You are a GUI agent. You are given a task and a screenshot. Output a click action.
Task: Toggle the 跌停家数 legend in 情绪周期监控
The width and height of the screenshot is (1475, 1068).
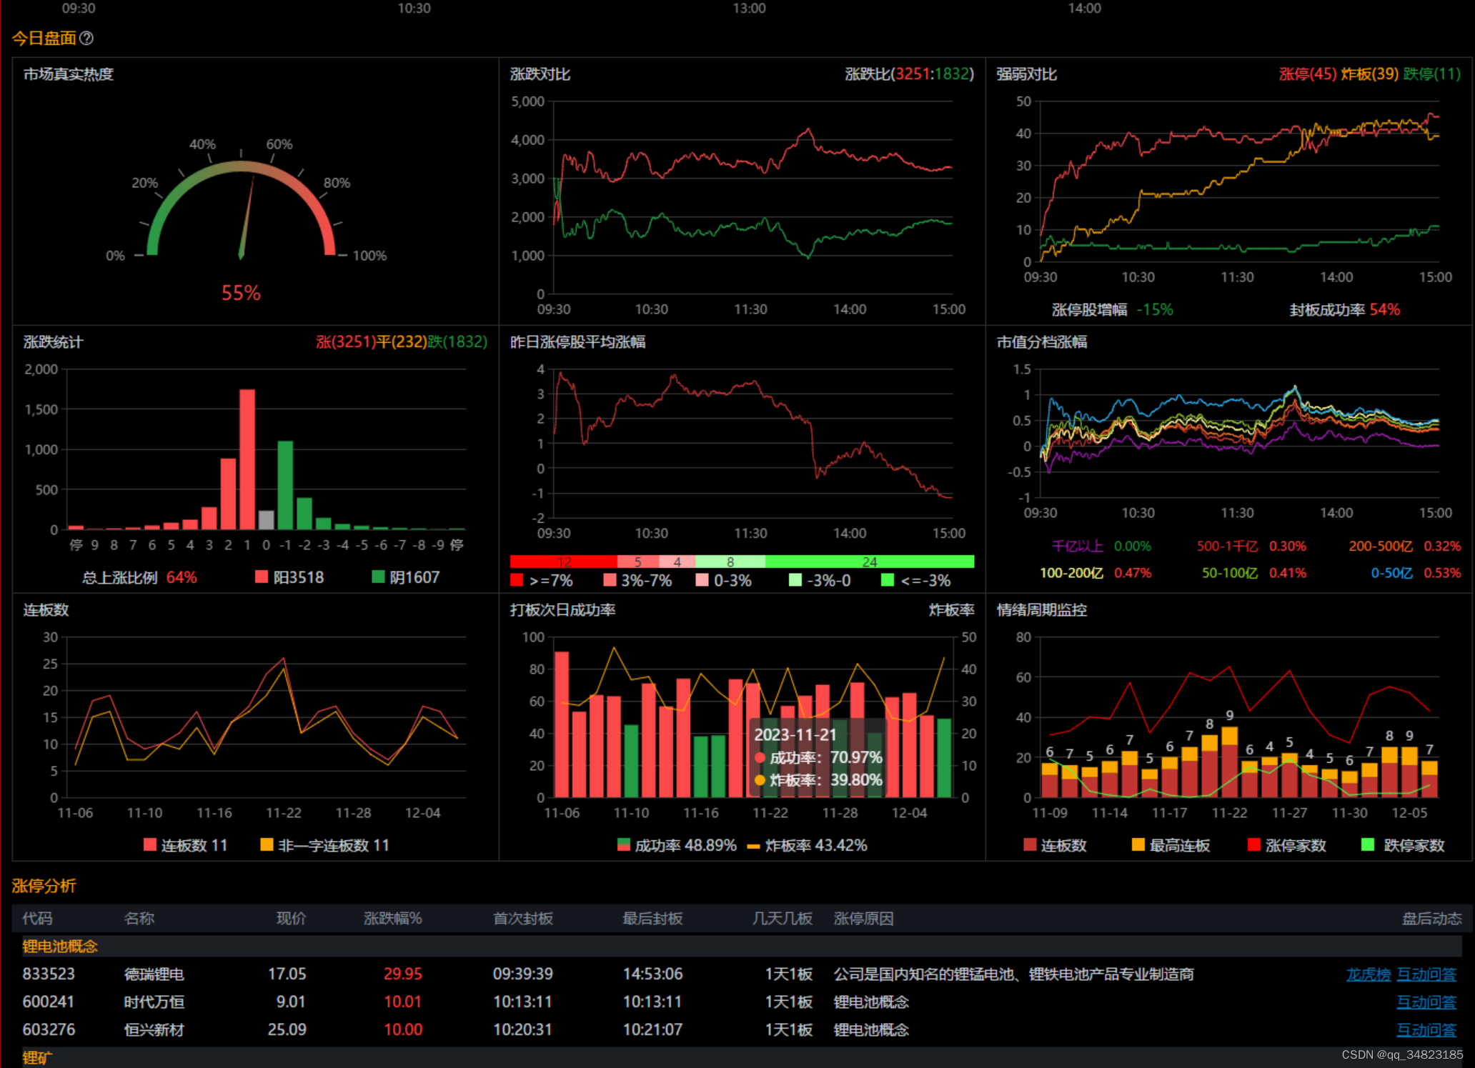(x=1368, y=845)
